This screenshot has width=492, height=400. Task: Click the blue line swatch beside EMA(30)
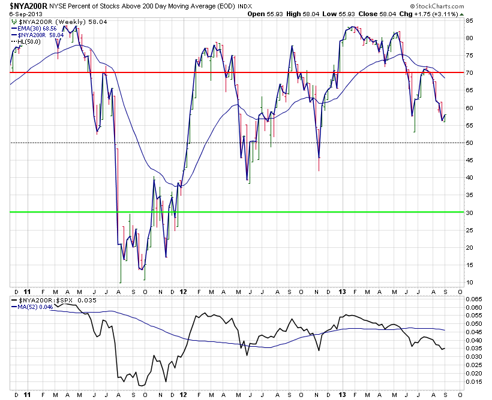pos(14,29)
